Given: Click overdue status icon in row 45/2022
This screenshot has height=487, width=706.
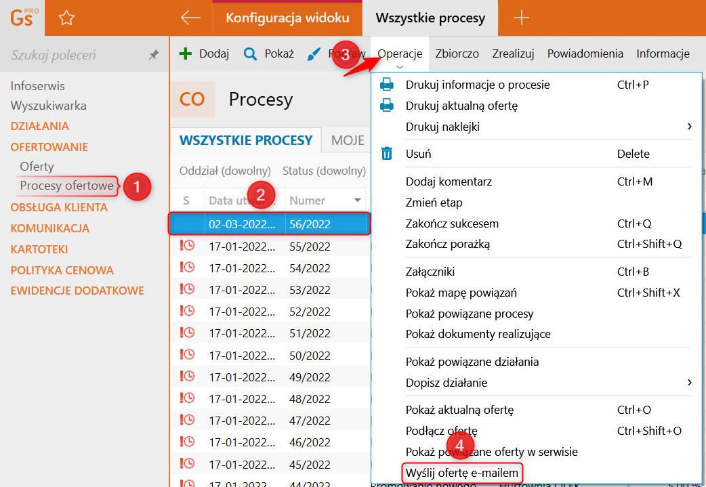Looking at the screenshot, I should [x=187, y=463].
